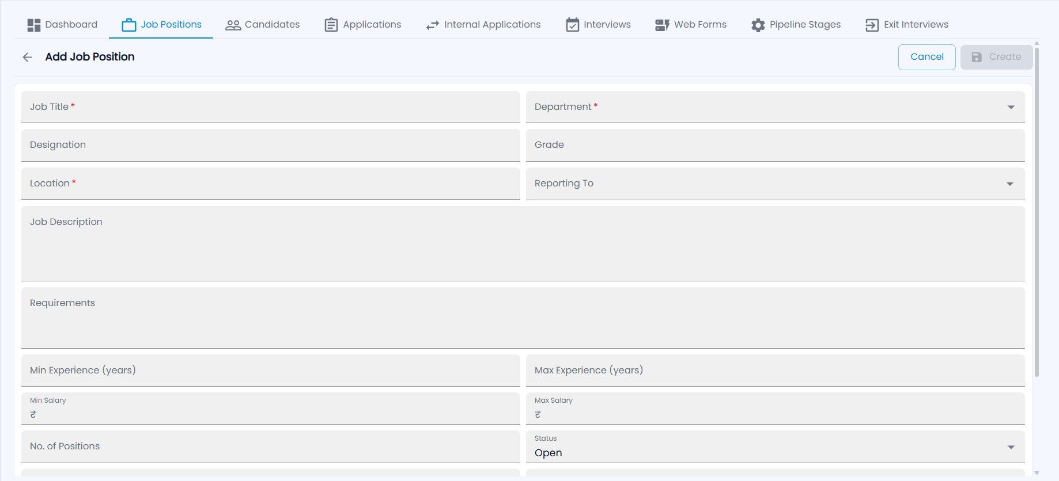
Task: Click the Interviews calendar check icon
Action: pyautogui.click(x=572, y=25)
